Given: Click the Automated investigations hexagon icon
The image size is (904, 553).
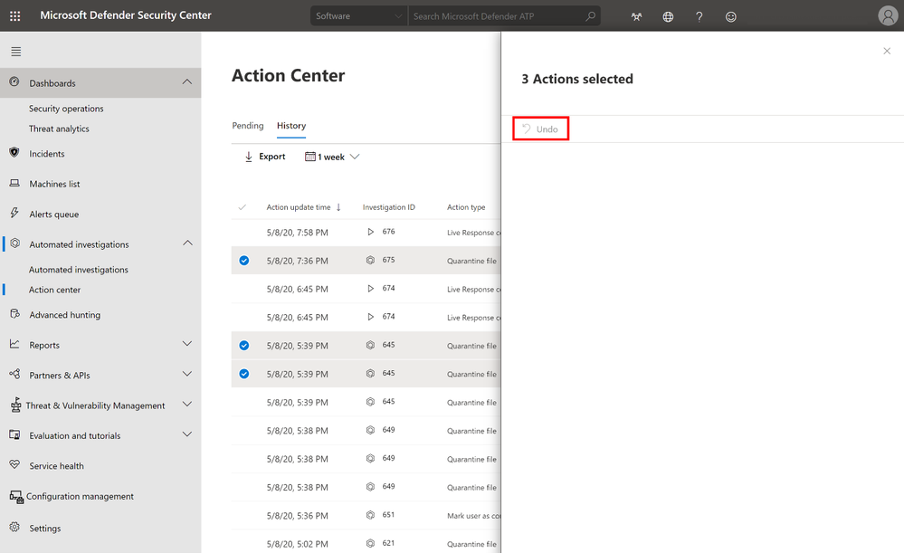Looking at the screenshot, I should click(x=15, y=243).
